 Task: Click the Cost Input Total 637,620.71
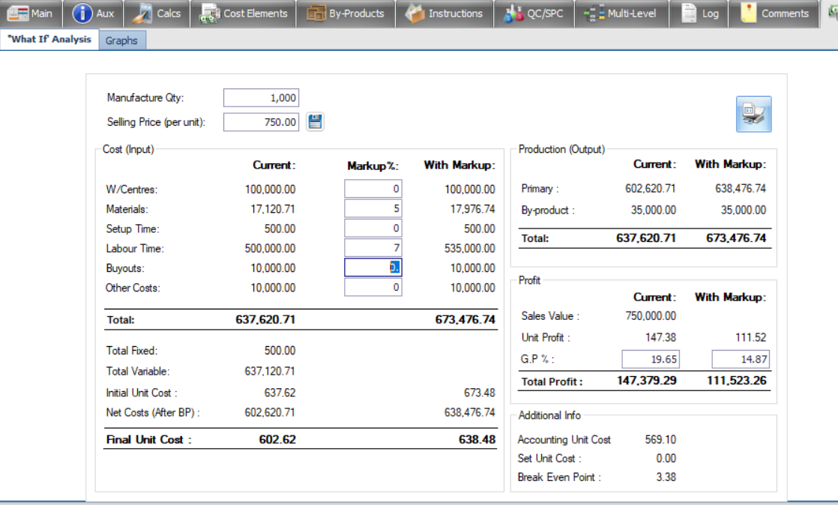[x=265, y=320]
